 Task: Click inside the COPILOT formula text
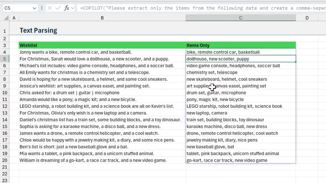pyautogui.click(x=191, y=8)
